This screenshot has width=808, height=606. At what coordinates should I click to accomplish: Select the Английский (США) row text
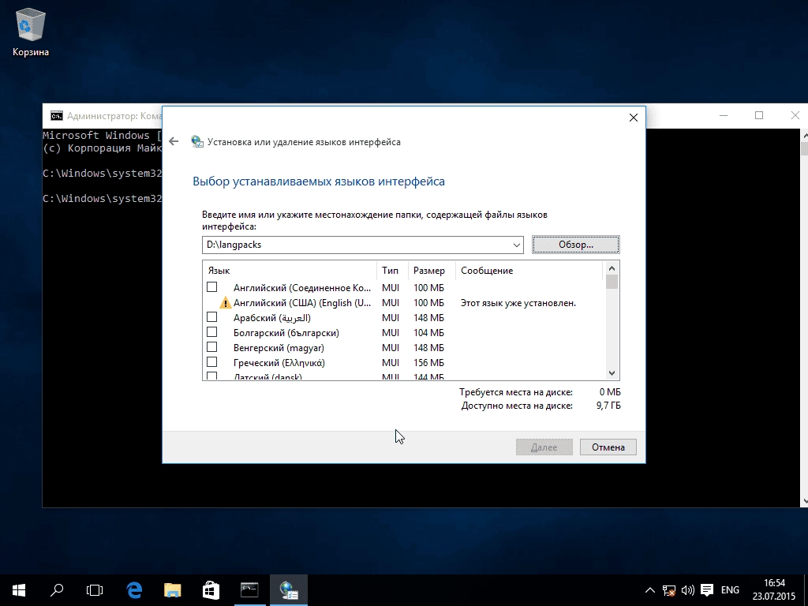click(302, 302)
